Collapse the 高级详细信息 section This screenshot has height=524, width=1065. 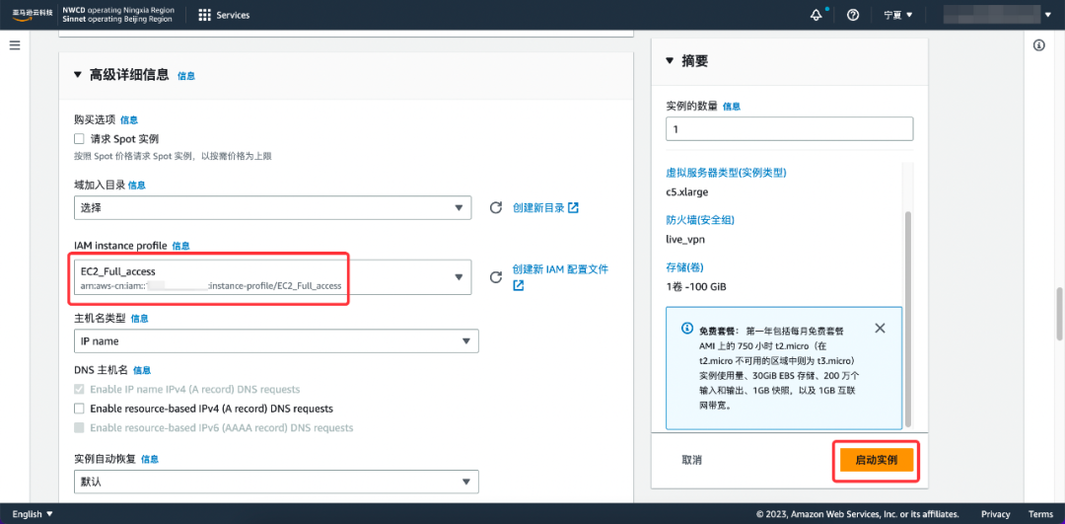78,75
